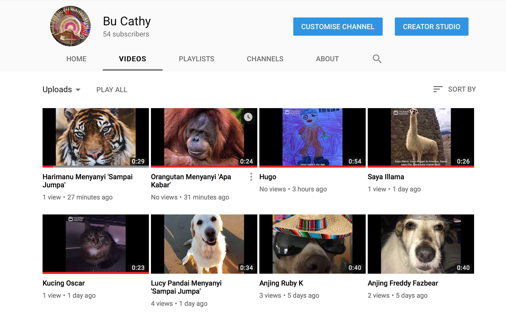Image resolution: width=506 pixels, height=319 pixels.
Task: Click the channel search magnifier icon
Action: [377, 59]
